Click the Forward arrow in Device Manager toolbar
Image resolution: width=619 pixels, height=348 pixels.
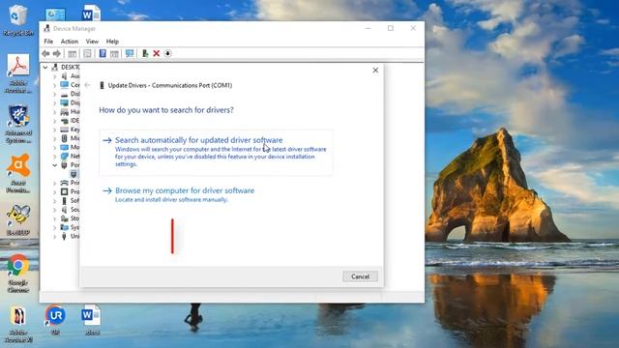(x=57, y=53)
